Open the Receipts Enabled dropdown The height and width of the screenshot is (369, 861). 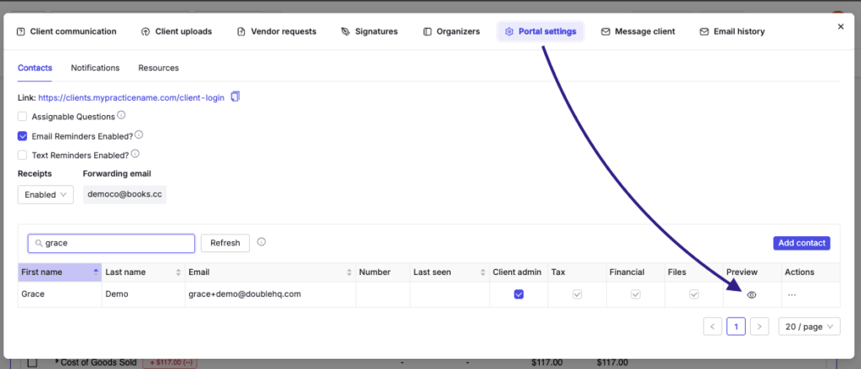tap(45, 194)
